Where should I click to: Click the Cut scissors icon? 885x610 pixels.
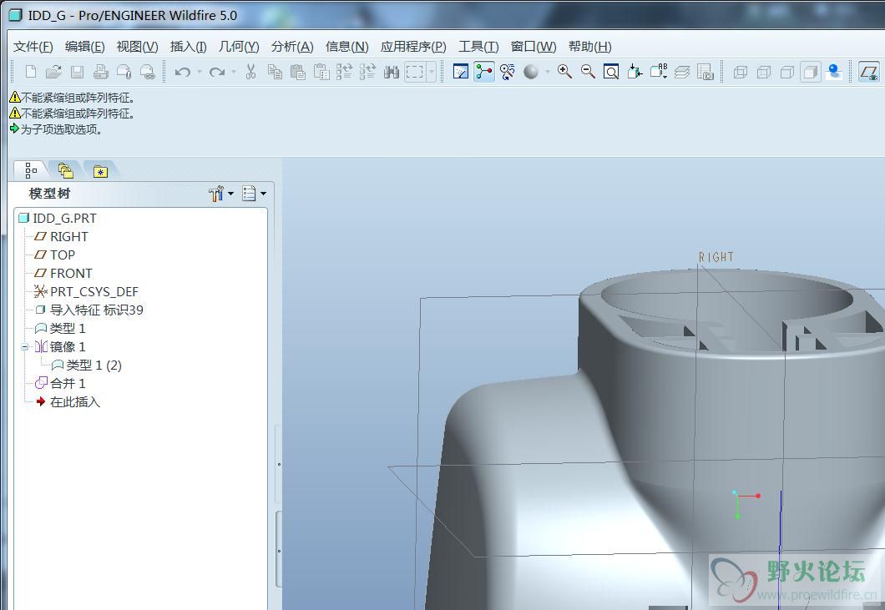[x=251, y=72]
